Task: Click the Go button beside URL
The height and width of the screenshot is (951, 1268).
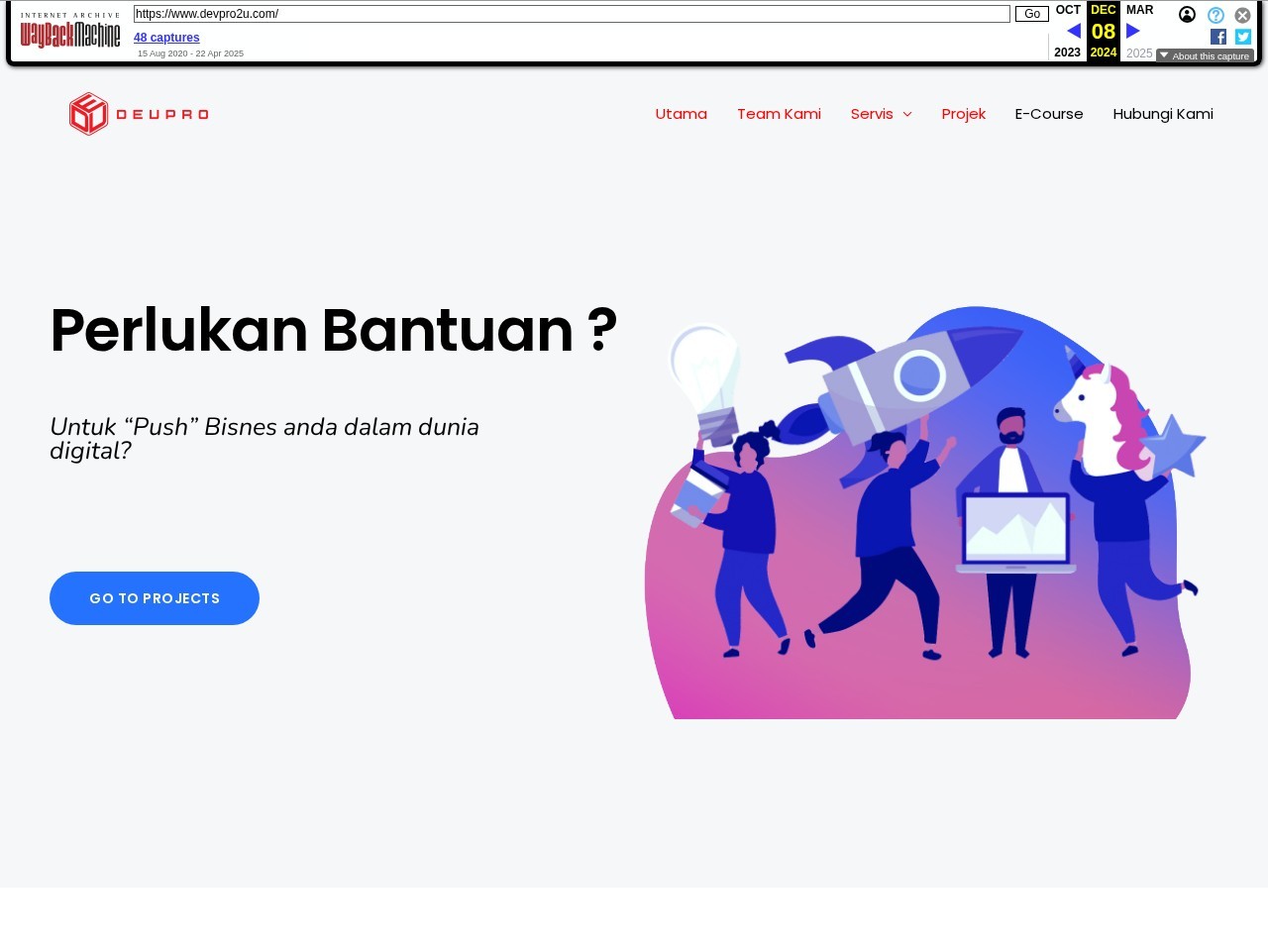Action: (1032, 14)
